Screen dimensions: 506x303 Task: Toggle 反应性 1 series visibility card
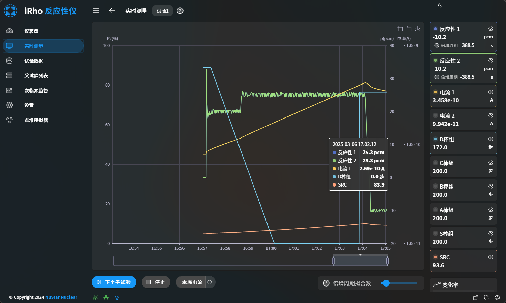tap(463, 37)
